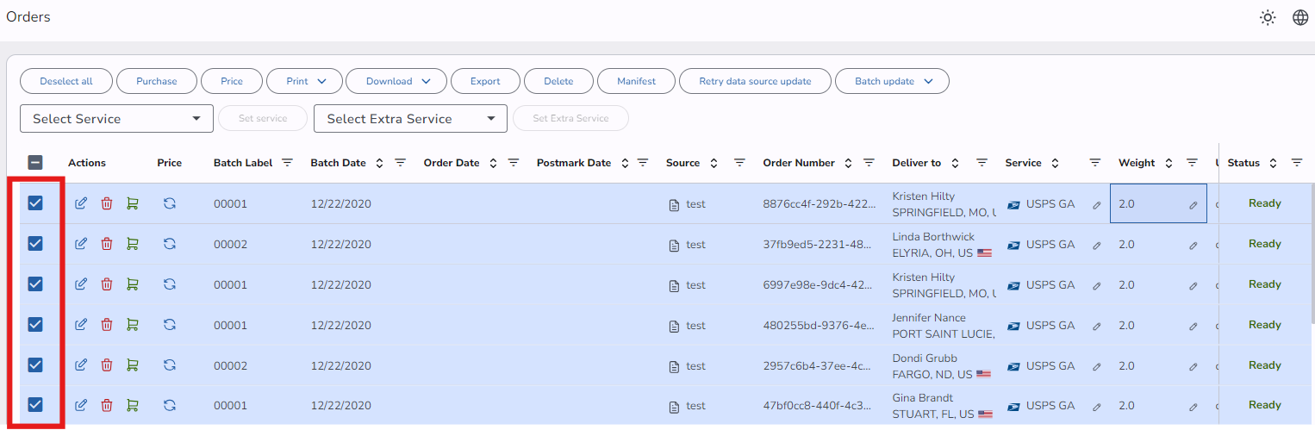Click the Deselect all button
Screen dimensions: 1315x430
pos(66,81)
